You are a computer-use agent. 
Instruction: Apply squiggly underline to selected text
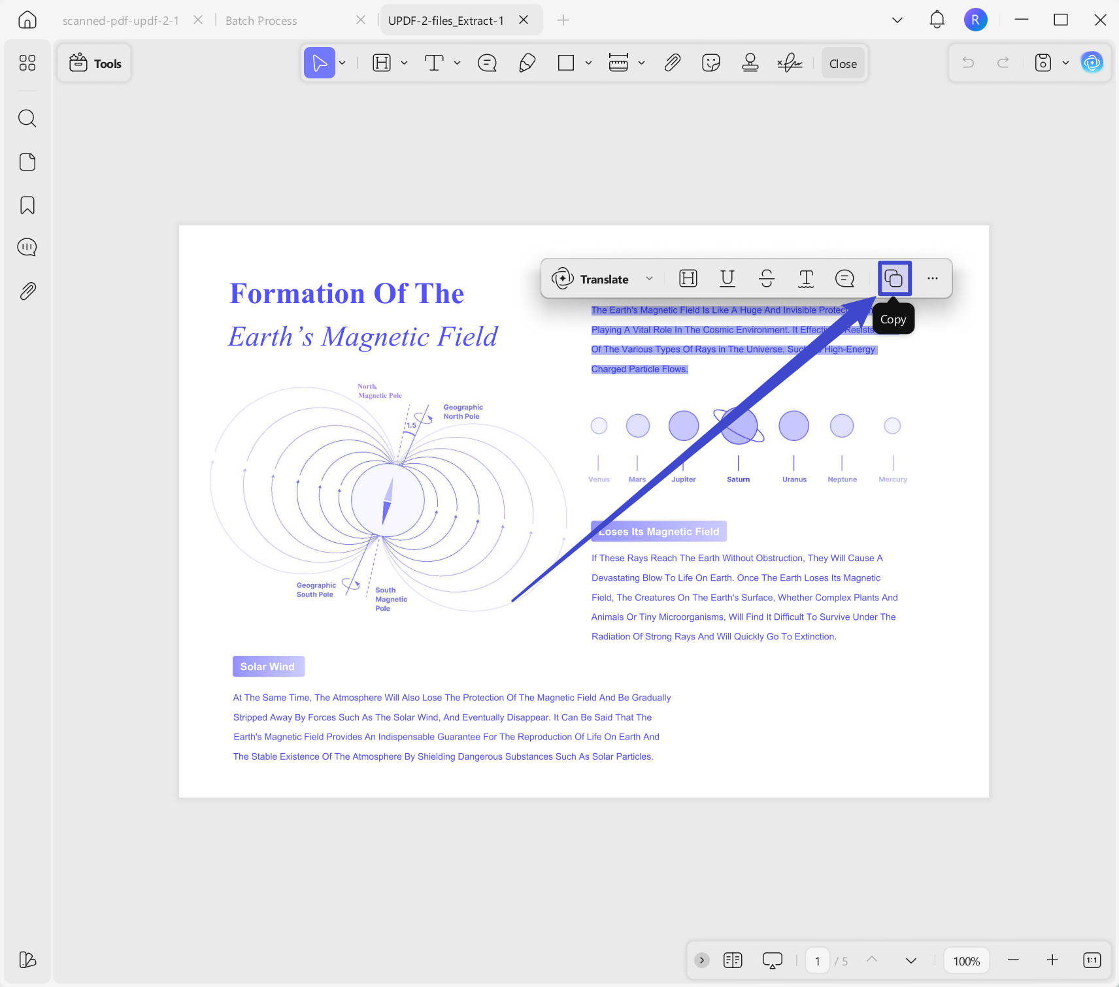click(x=806, y=279)
